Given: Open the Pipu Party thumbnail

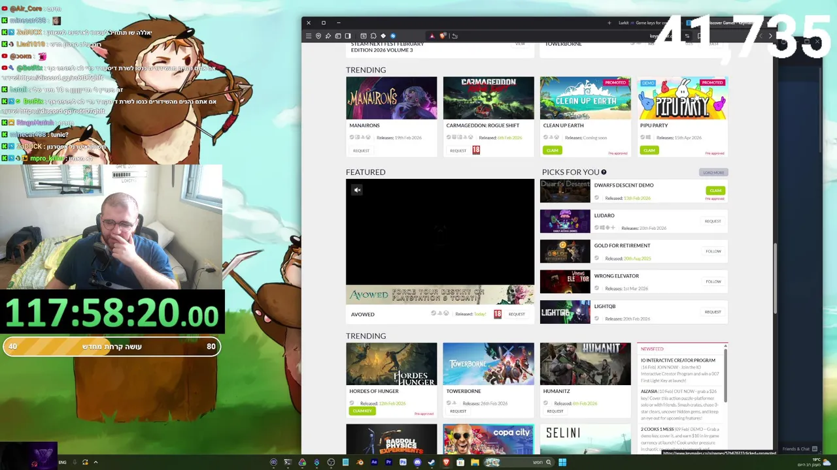Looking at the screenshot, I should point(682,98).
